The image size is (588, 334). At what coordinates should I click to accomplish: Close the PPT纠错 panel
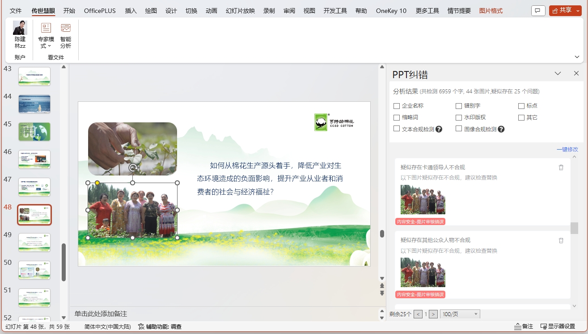pos(576,74)
